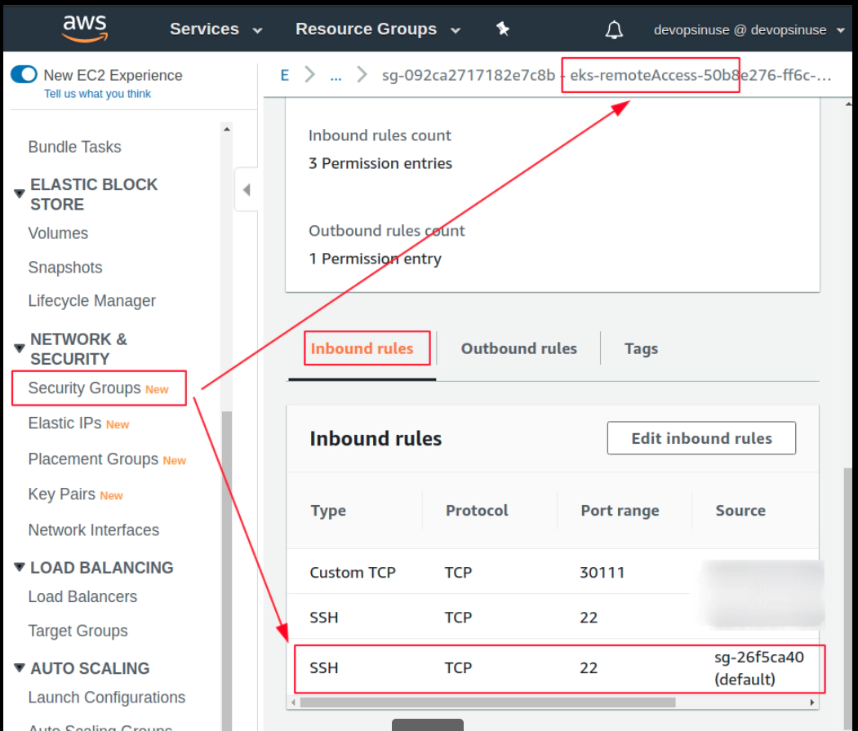Click the Tell us what you think link
858x731 pixels.
click(97, 94)
